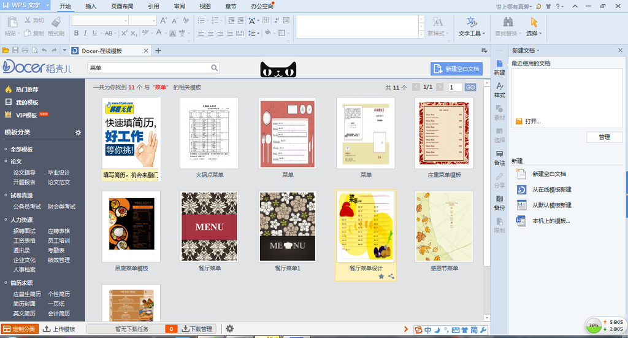Click the magnifier search icon in Docer search box
This screenshot has height=338, width=628.
(x=214, y=67)
